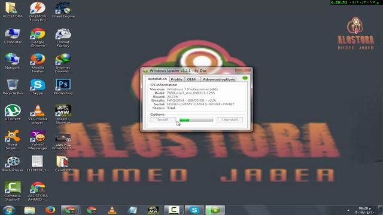Select the Internet Download Manager desktop shortcut

pos(63,63)
